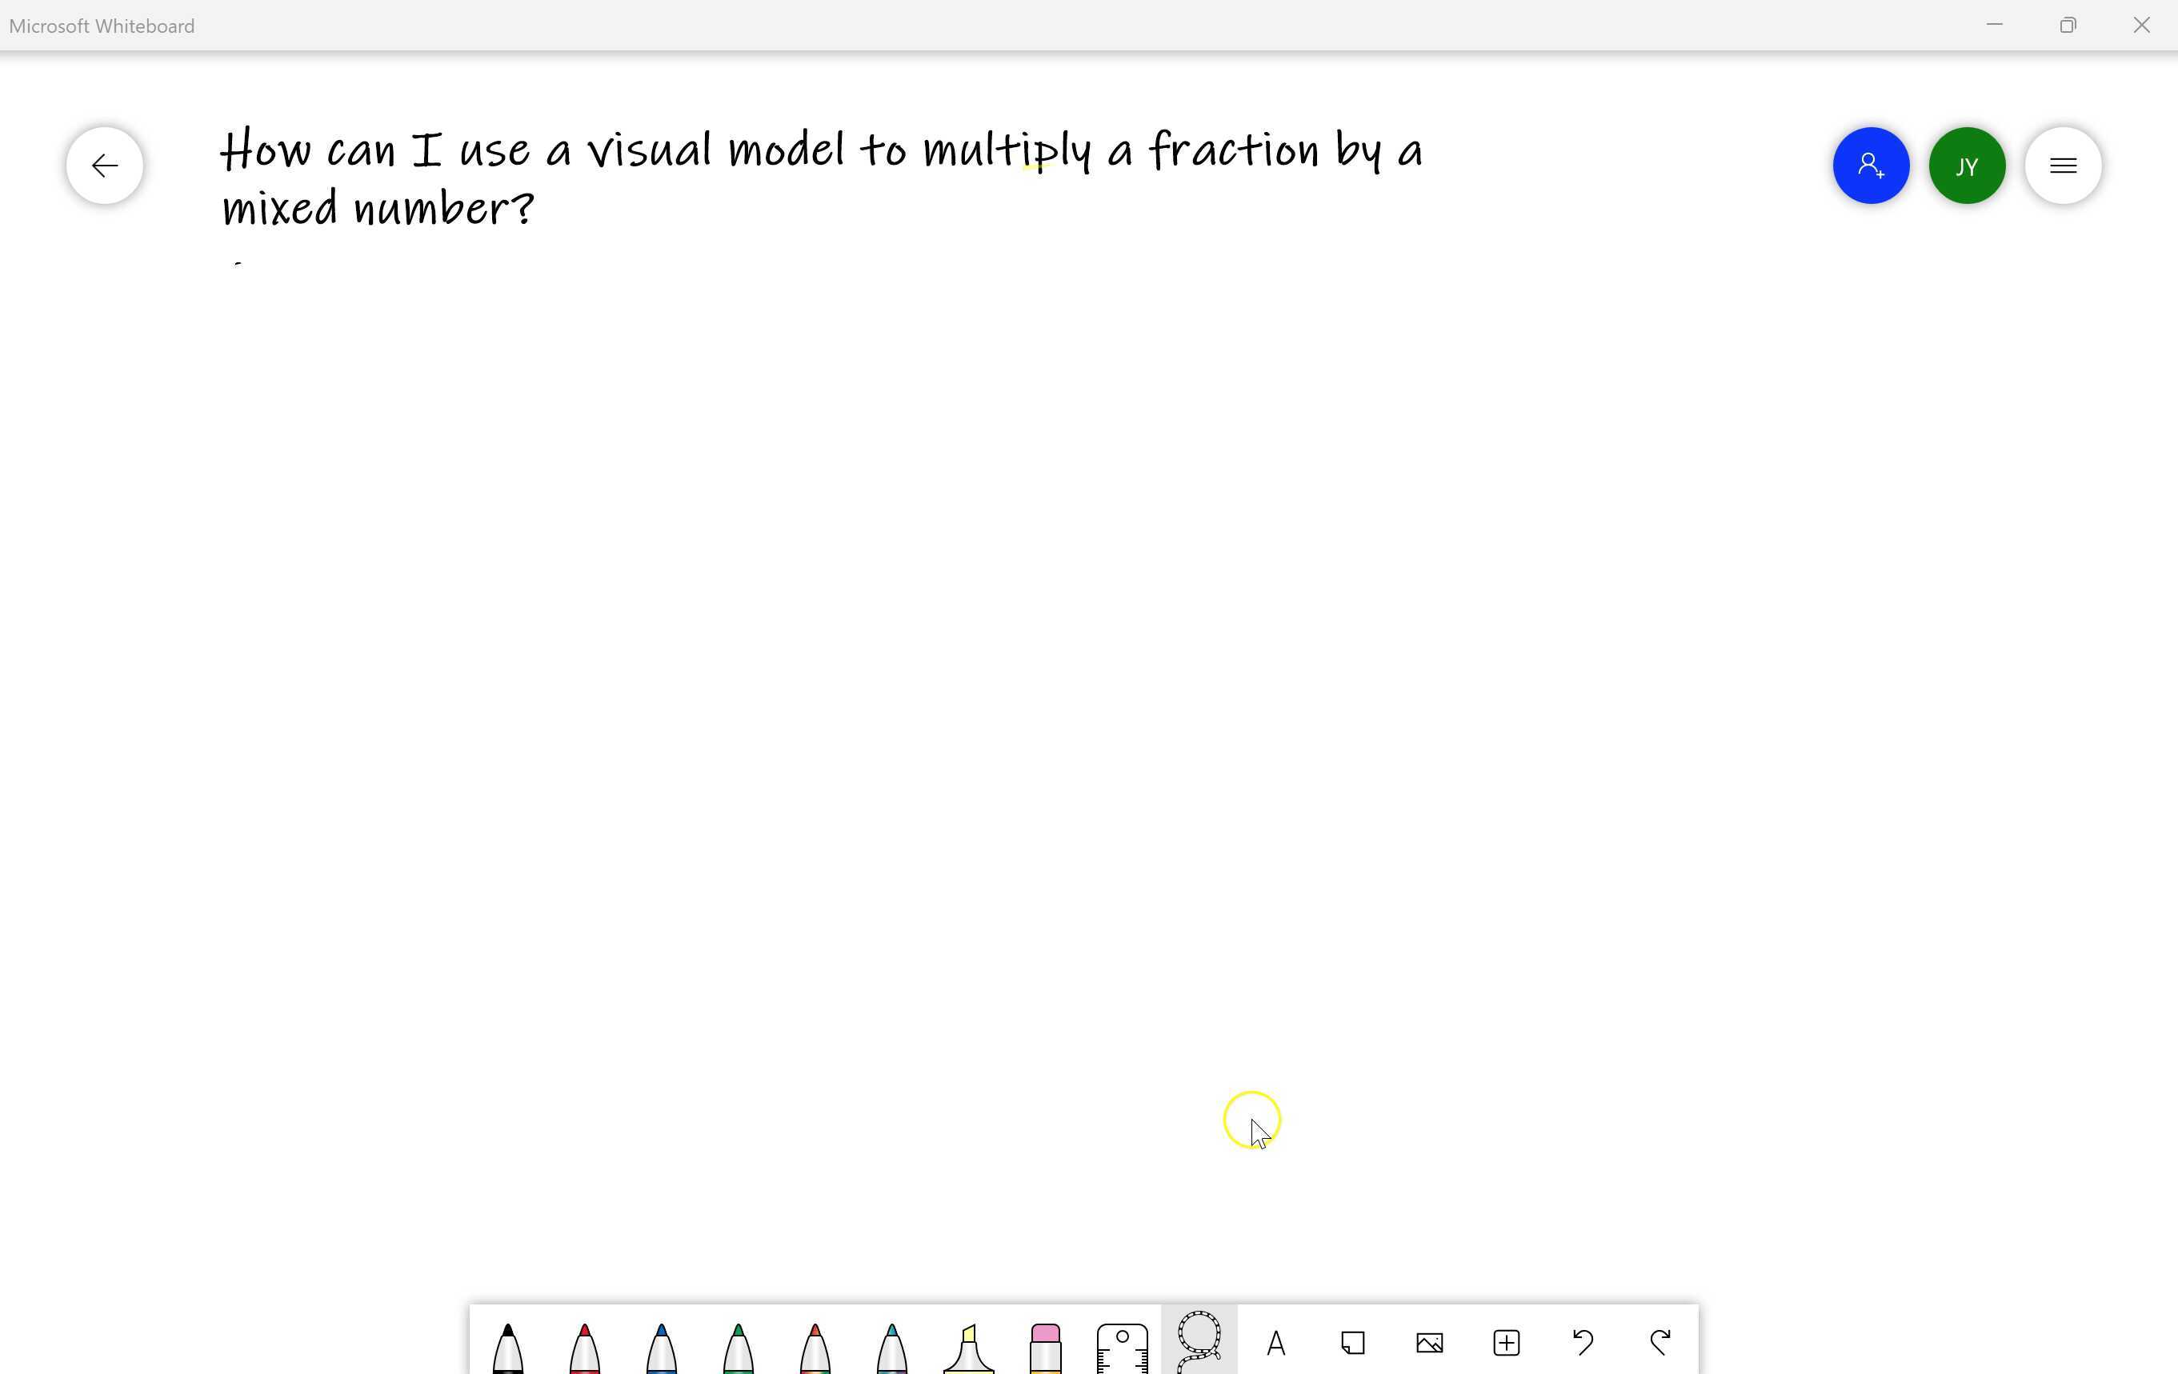
Task: Click the JY user avatar
Action: point(1966,166)
